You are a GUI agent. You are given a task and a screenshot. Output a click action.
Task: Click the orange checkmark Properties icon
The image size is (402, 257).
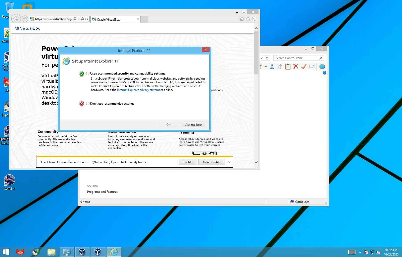pyautogui.click(x=304, y=67)
